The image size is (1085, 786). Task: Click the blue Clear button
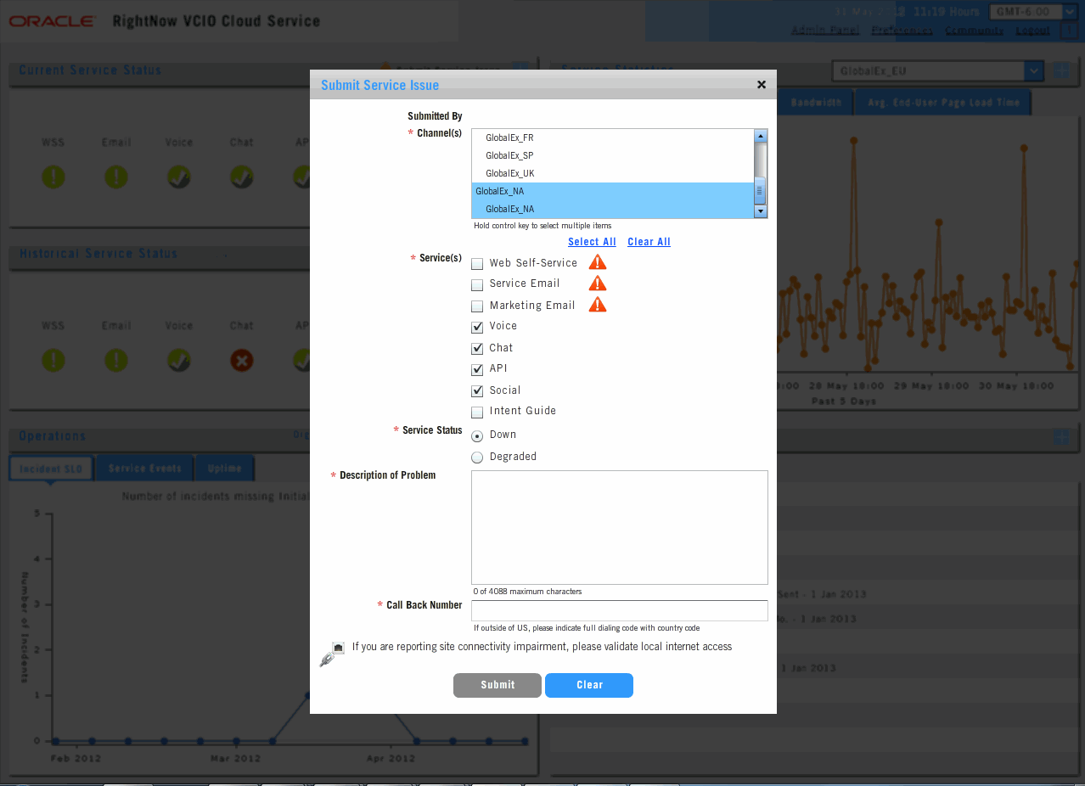pos(589,685)
